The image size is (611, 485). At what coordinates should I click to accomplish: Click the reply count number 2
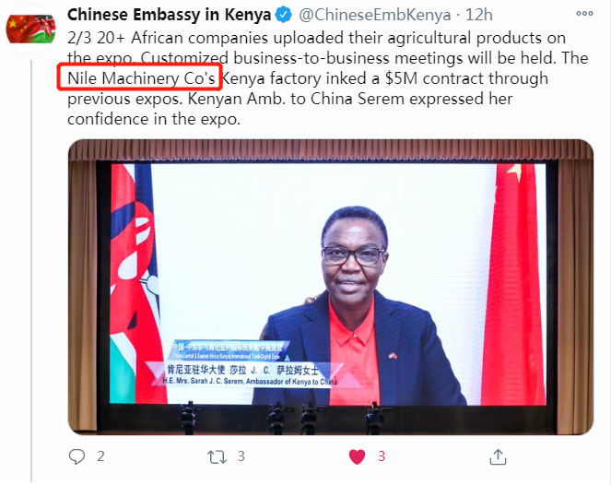pos(100,456)
